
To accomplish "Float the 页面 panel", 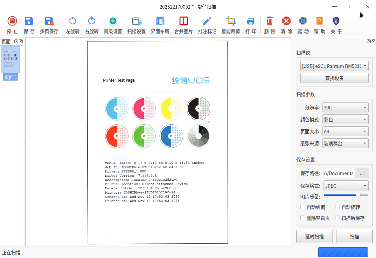I will click(x=16, y=41).
